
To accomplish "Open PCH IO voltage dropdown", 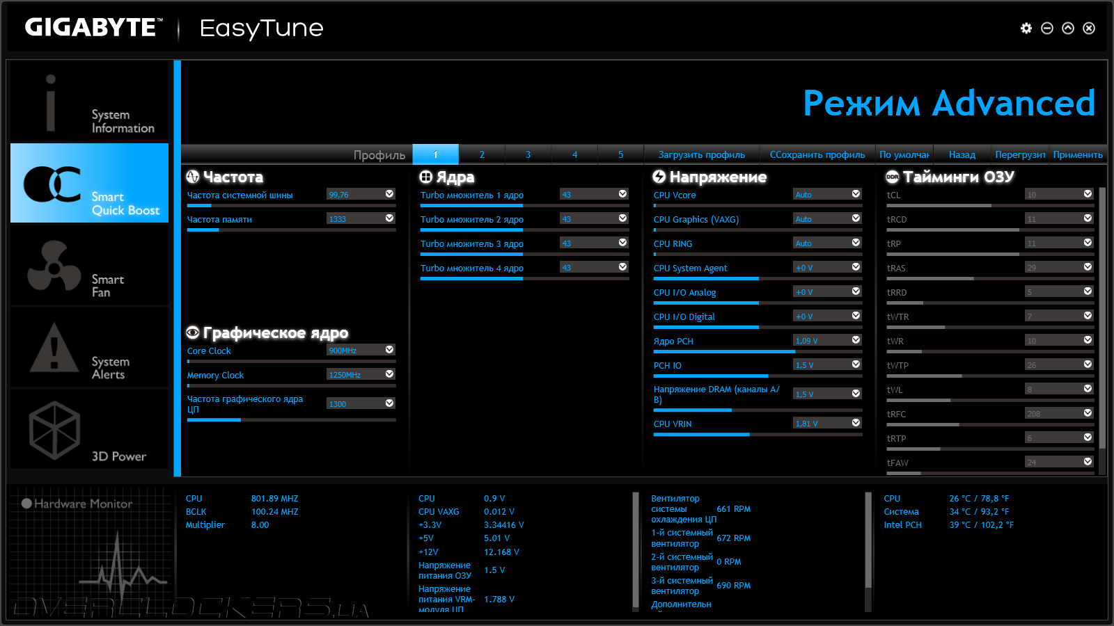I will pos(827,364).
